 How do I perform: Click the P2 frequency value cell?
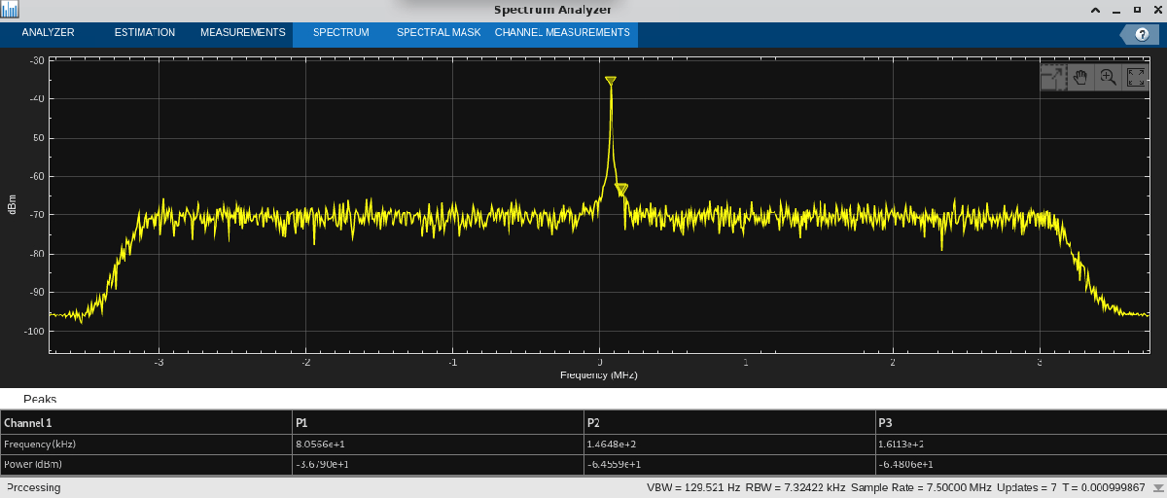click(729, 444)
